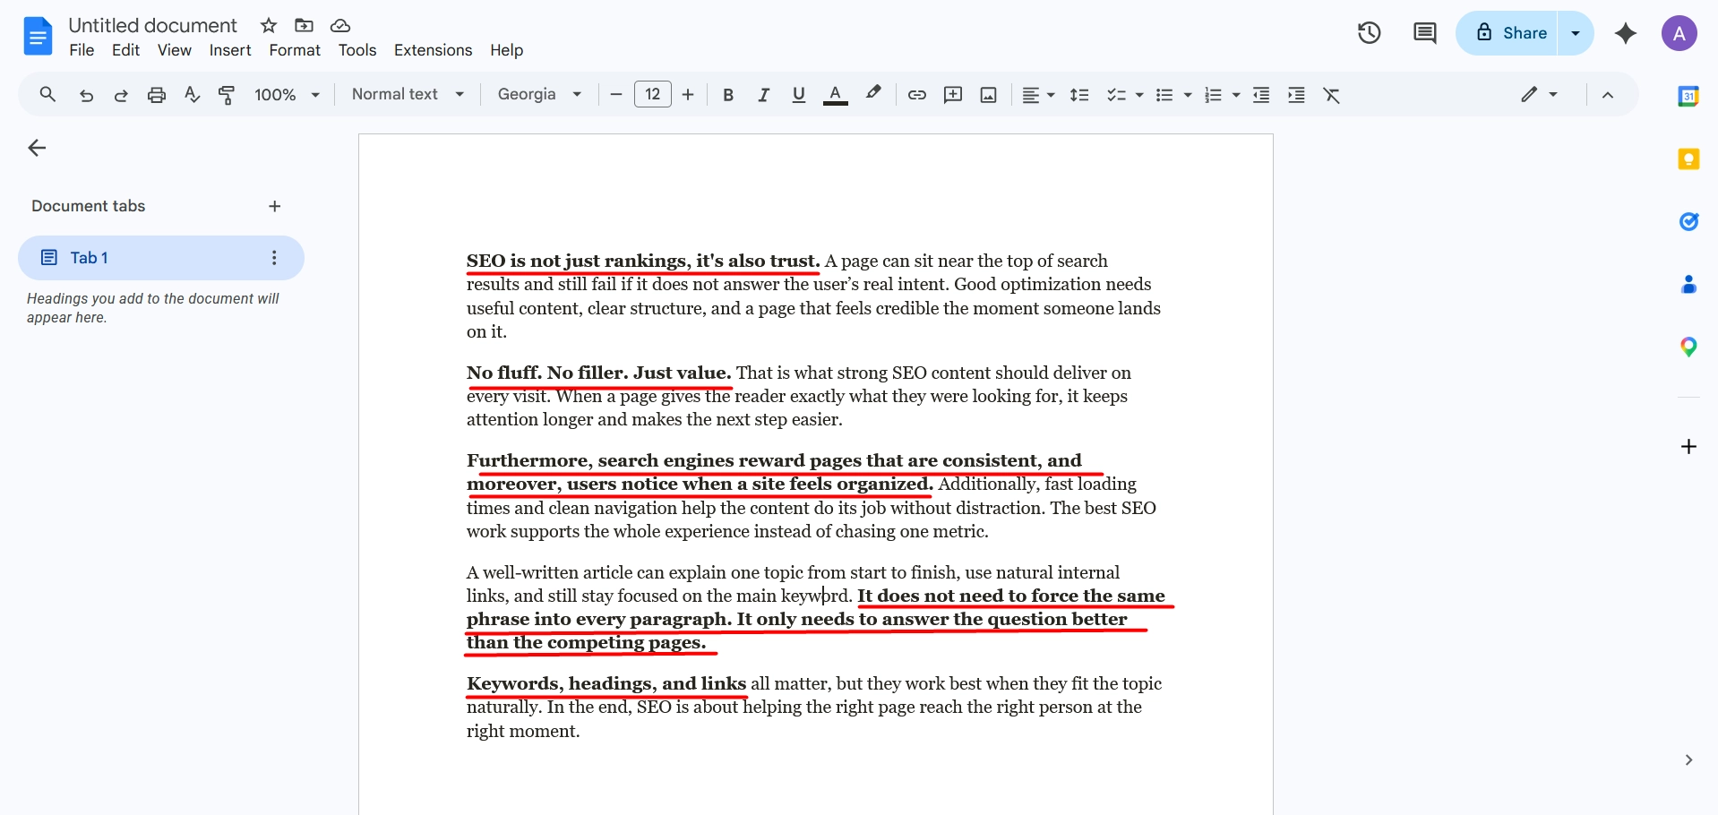Run spelling and grammar check icon
This screenshot has width=1718, height=815.
pyautogui.click(x=192, y=95)
